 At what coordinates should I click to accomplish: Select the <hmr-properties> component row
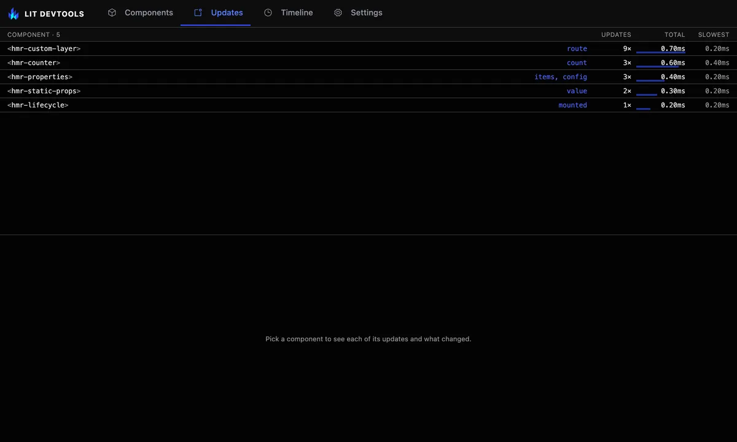coord(368,77)
